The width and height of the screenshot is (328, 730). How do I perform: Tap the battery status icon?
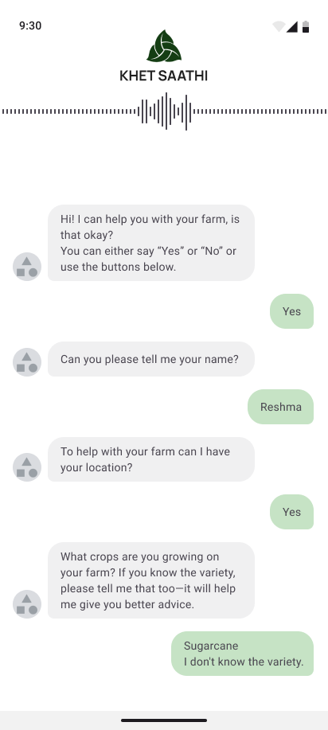(306, 26)
